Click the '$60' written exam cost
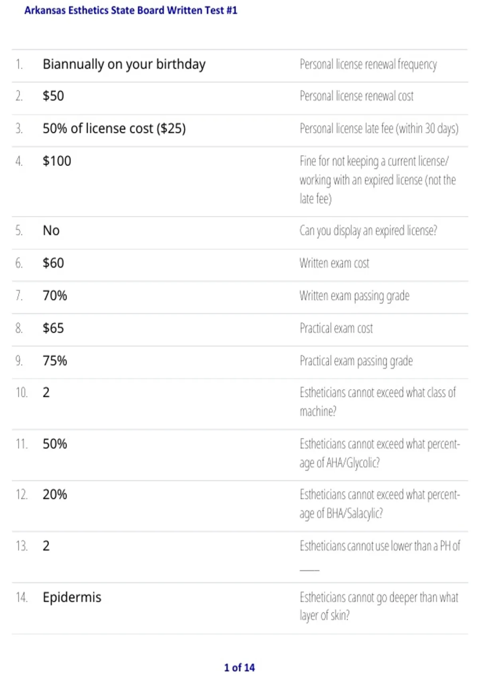 pos(53,263)
